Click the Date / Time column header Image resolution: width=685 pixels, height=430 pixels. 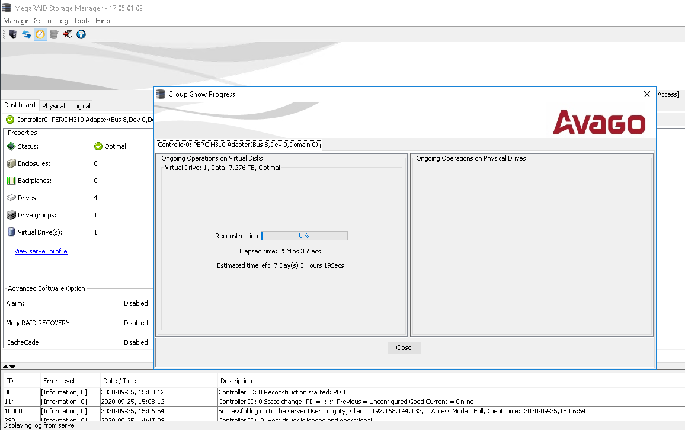coord(159,381)
